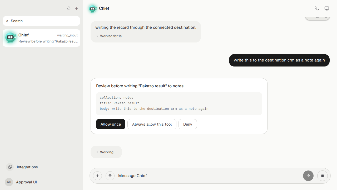The image size is (337, 190).
Task: Send the message with the arrow button
Action: coord(308,176)
